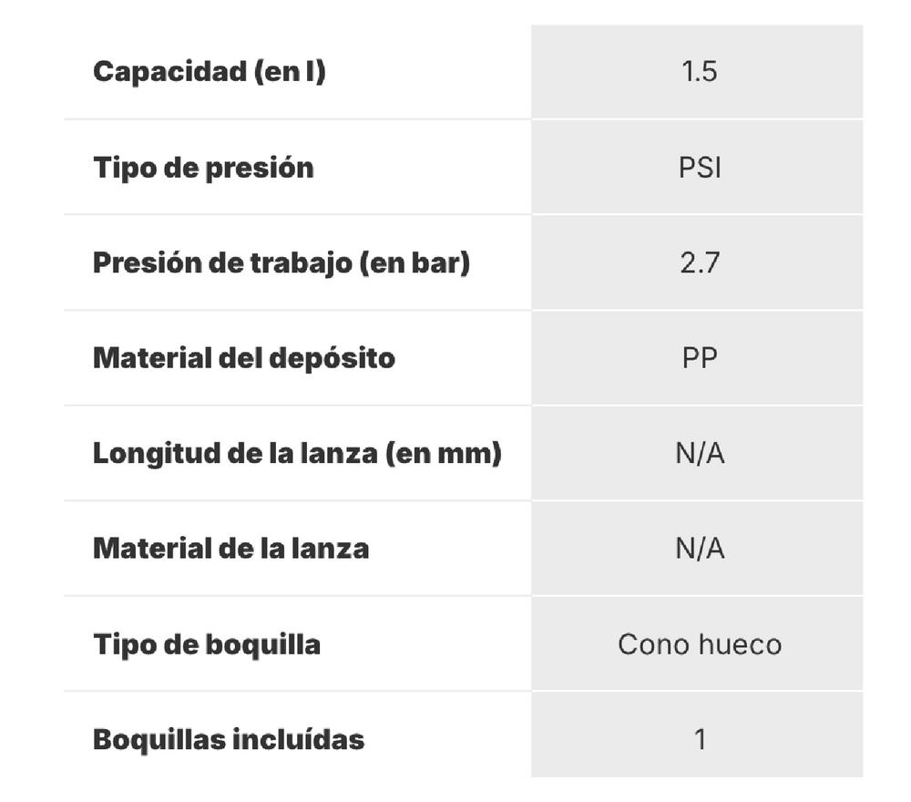Select the PSI pressure type value

[699, 168]
